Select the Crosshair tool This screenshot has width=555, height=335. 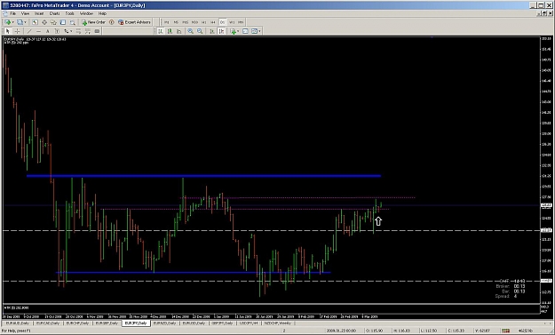[x=18, y=31]
